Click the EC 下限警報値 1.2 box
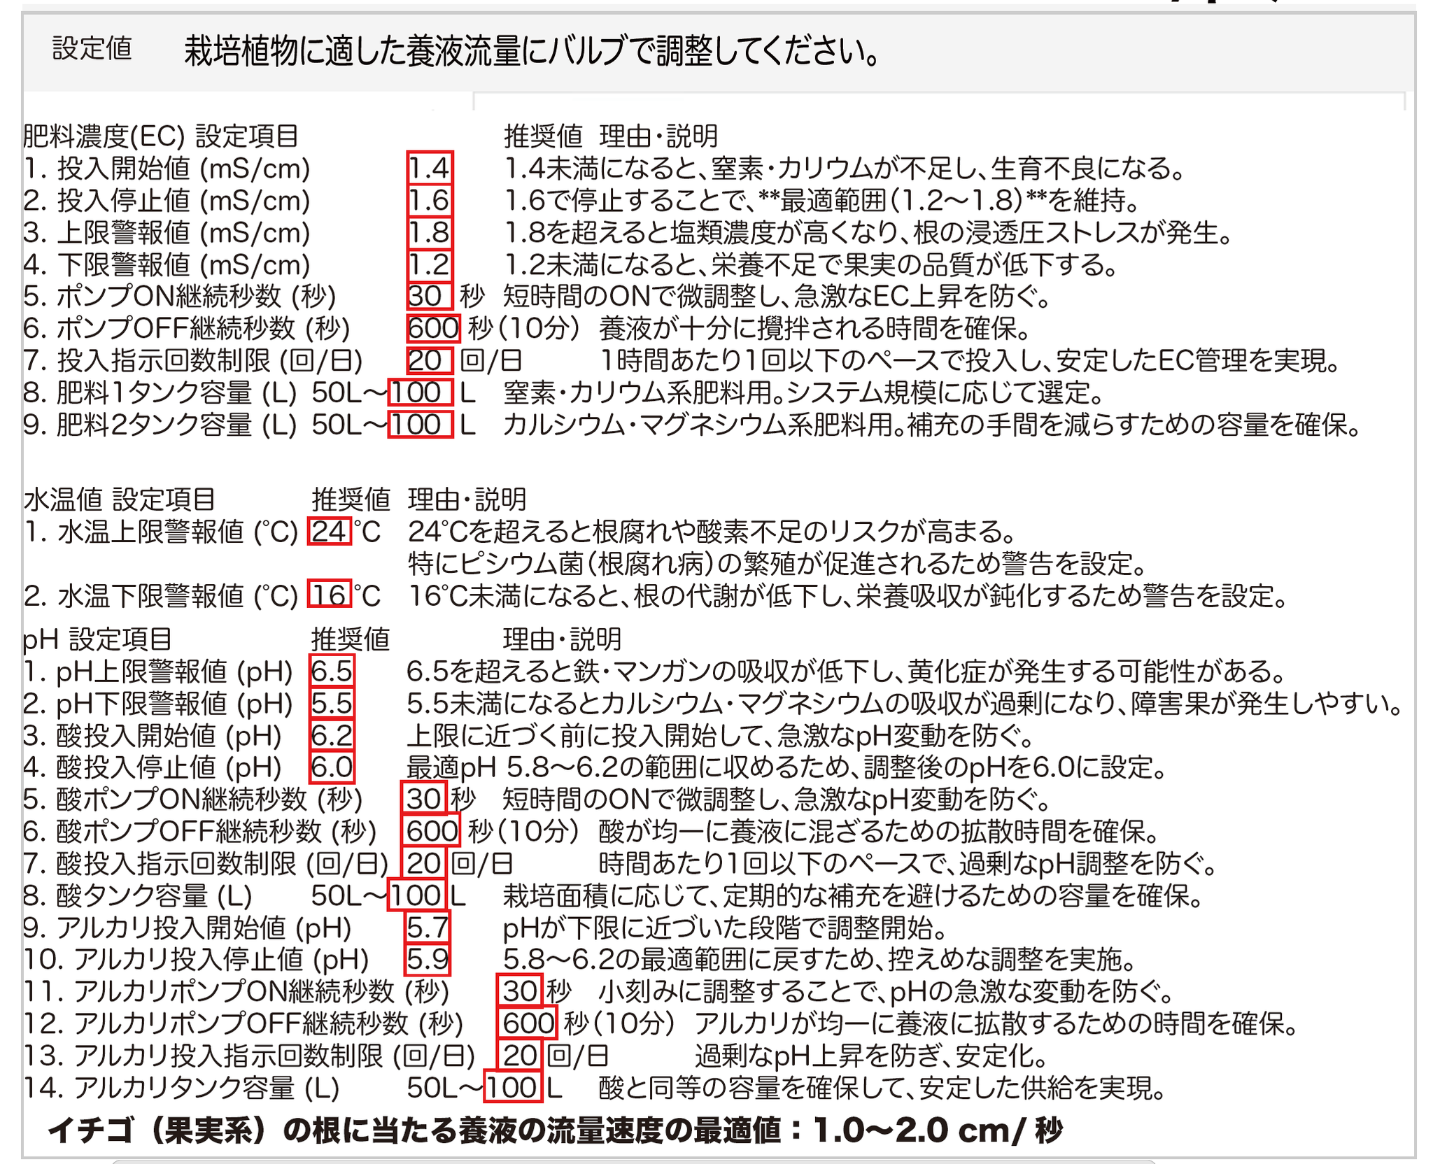 (430, 265)
